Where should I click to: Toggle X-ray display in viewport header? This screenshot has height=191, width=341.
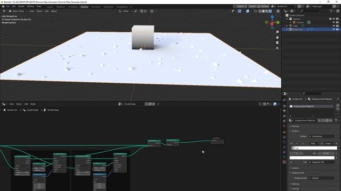[x=255, y=11]
